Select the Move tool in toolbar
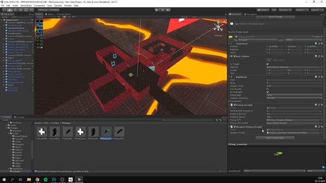This screenshot has height=183, width=326. pos(10,10)
